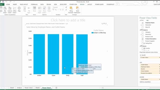
Task: Click the Save icon in the quick access toolbar
Action: 3,2
